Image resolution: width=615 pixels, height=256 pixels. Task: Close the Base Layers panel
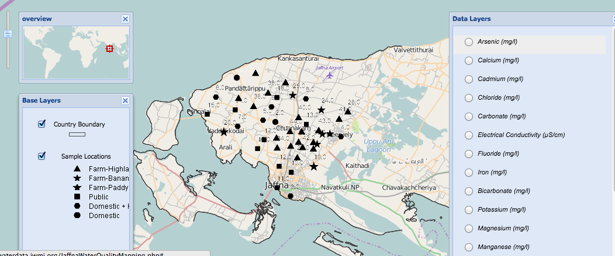click(x=125, y=100)
